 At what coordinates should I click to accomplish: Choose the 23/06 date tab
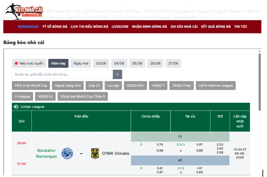coord(101,63)
